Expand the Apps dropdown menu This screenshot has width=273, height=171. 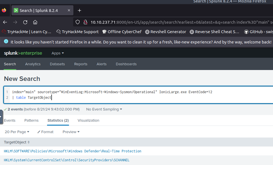click(58, 53)
